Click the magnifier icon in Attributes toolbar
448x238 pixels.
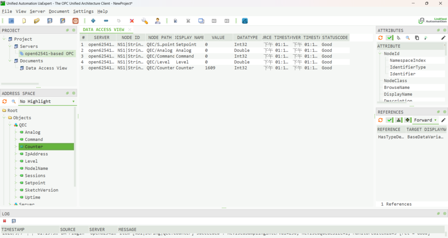(x=408, y=38)
